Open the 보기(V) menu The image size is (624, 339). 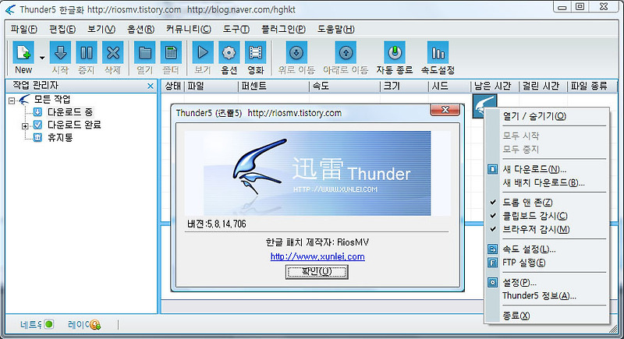(x=101, y=29)
